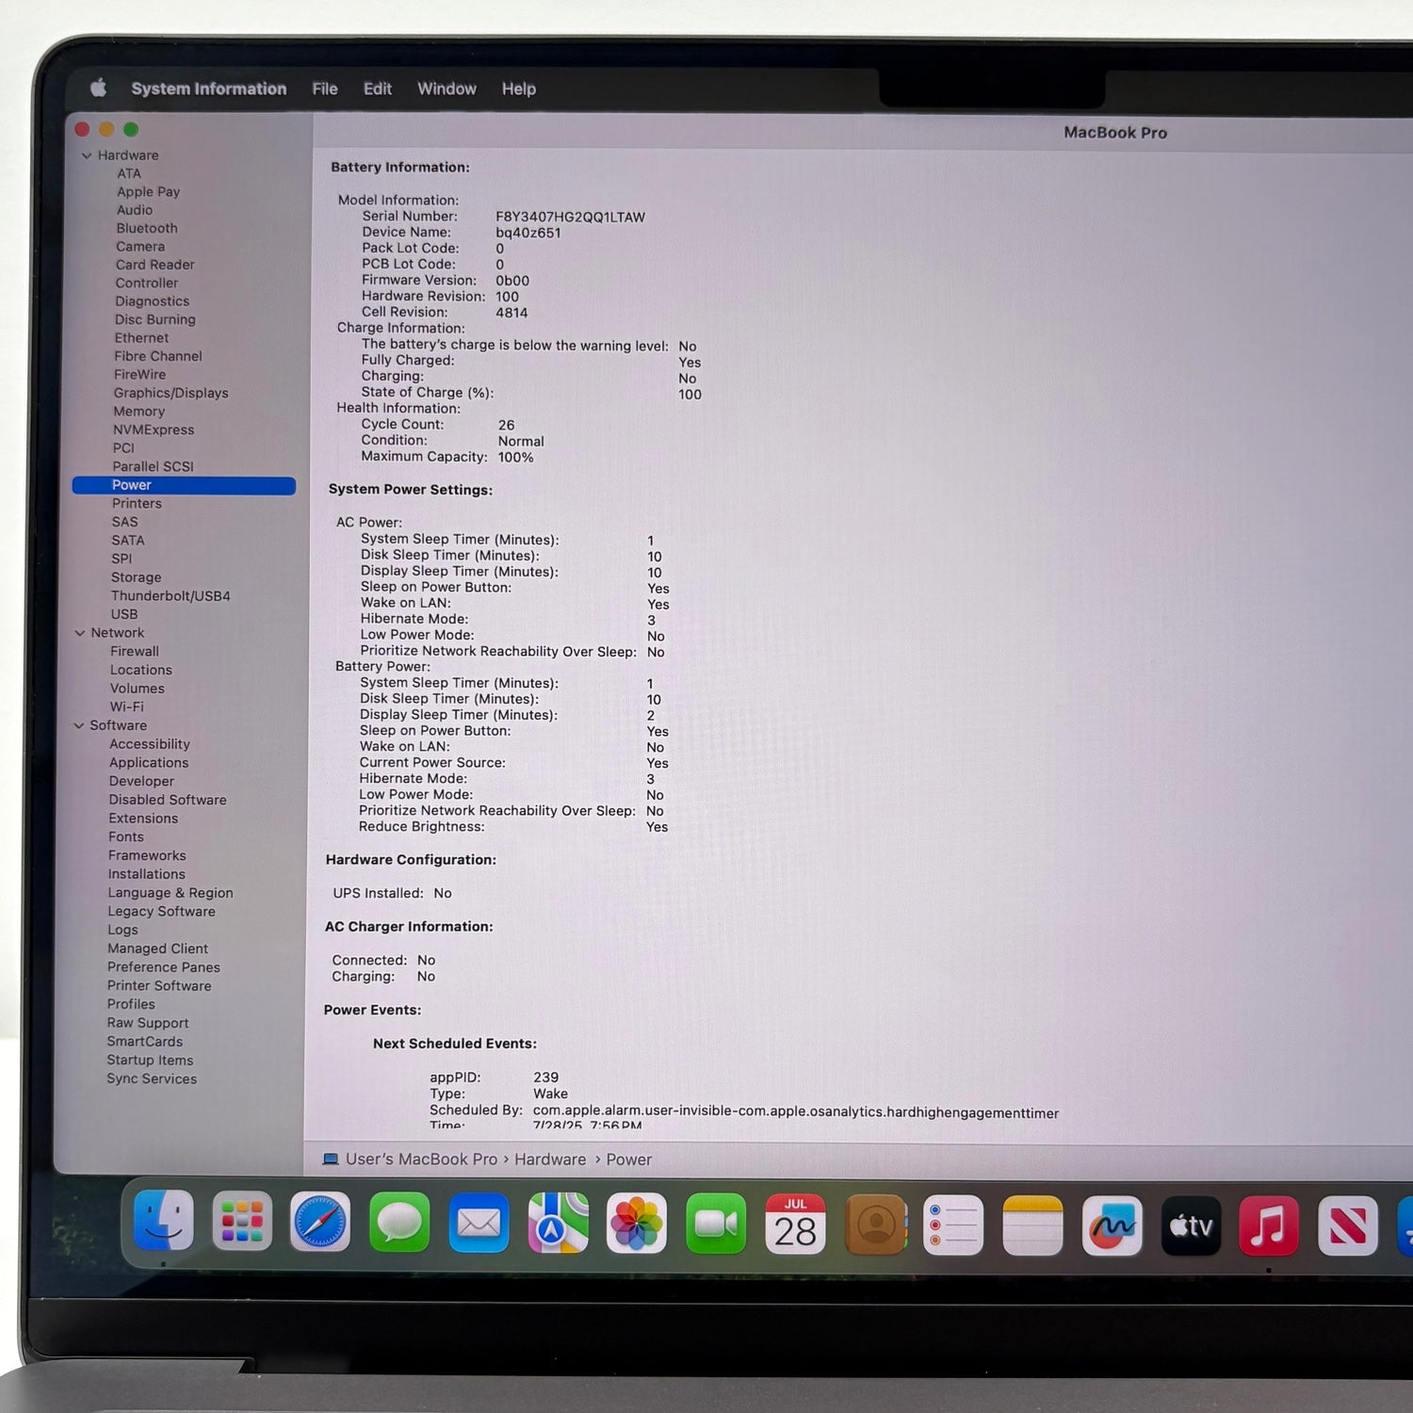1413x1413 pixels.
Task: Select Extensions under Software
Action: tap(143, 819)
